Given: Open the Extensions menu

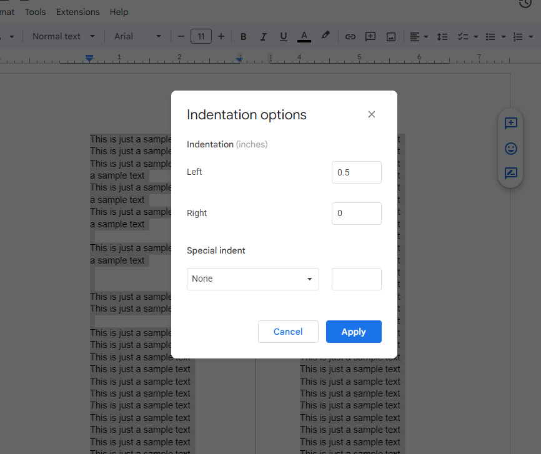Looking at the screenshot, I should tap(78, 12).
